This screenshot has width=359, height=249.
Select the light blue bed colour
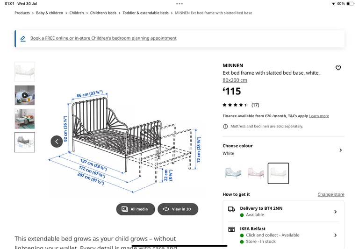click(x=233, y=173)
